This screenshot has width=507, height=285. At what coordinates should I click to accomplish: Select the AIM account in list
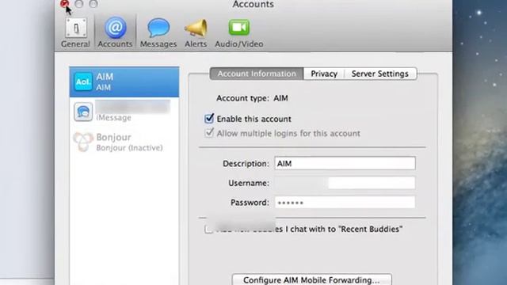[124, 82]
